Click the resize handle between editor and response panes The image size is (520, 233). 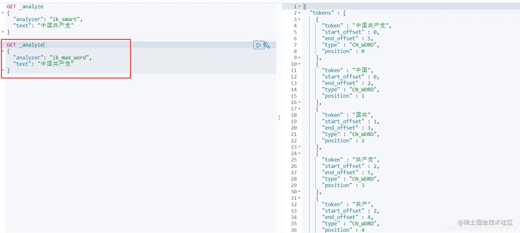pyautogui.click(x=279, y=118)
